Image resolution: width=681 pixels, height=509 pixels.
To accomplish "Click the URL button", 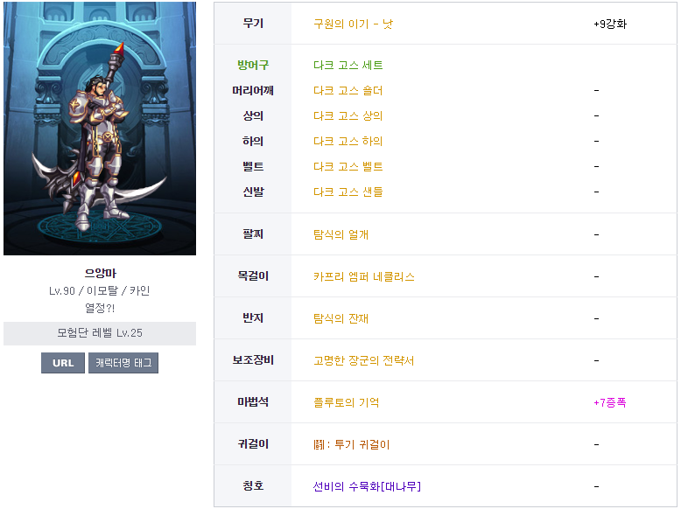I will (x=63, y=363).
